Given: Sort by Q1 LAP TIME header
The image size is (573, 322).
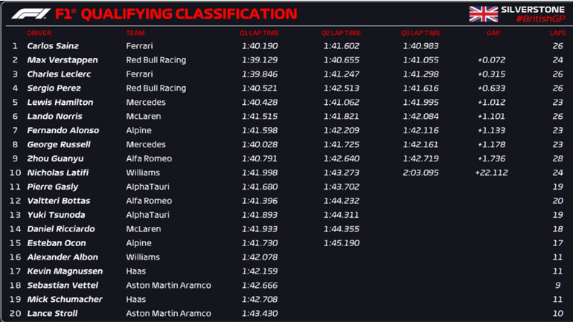Looking at the screenshot, I should [259, 33].
